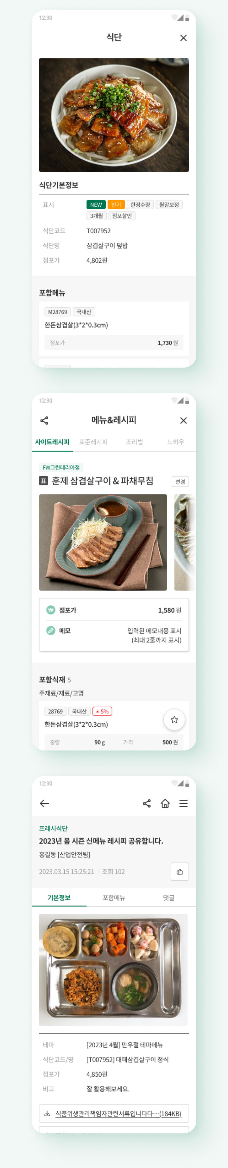228x1168 pixels.
Task: Close the 식단 screen
Action: [183, 38]
